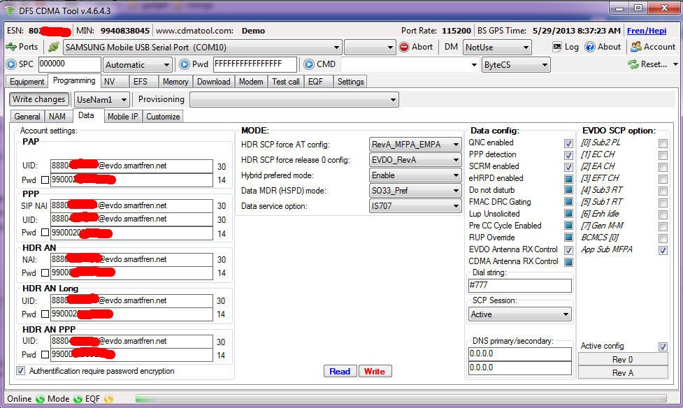683x408 pixels.
Task: Open Data MDR (HSPD) mode dropdown
Action: point(415,190)
